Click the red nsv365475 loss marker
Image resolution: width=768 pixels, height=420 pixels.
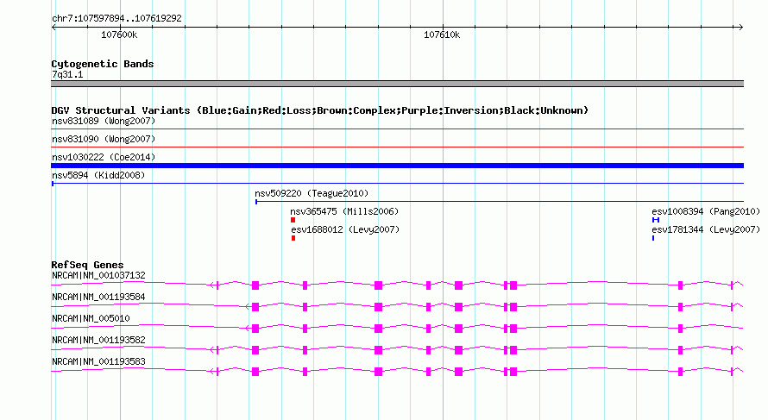coord(293,220)
